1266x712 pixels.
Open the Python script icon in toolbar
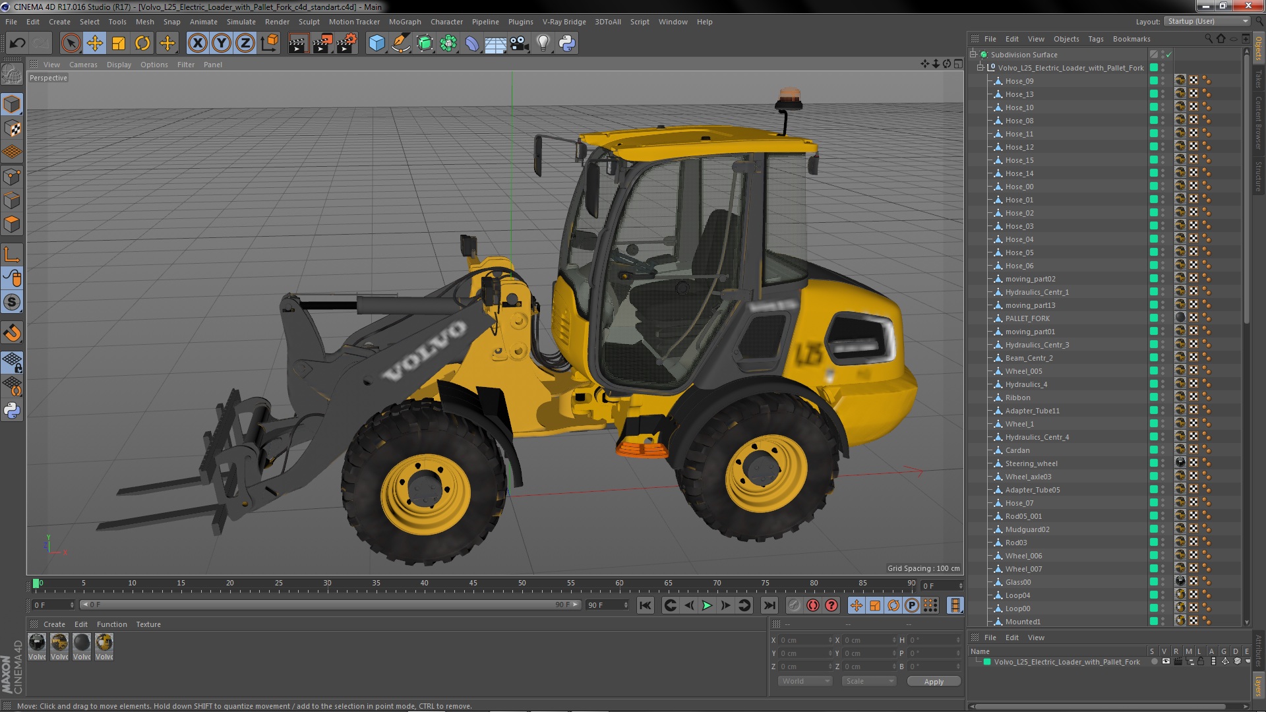pyautogui.click(x=567, y=44)
